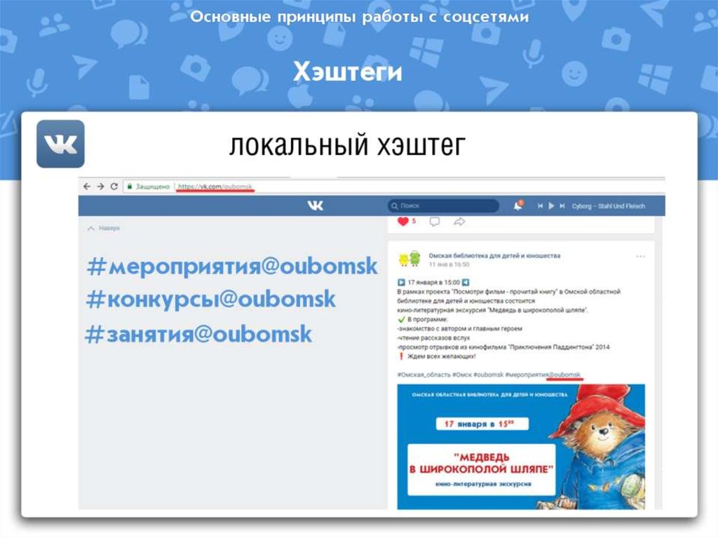718x538 pixels.
Task: Skip to the previous track in header
Action: pyautogui.click(x=540, y=206)
